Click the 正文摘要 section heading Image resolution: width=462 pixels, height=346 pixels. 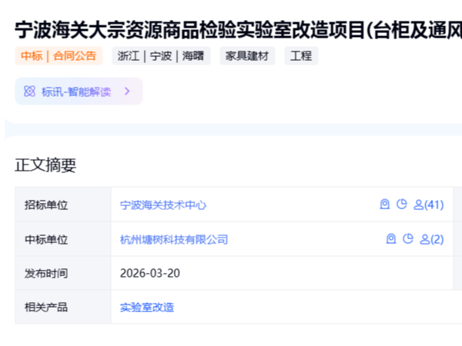(x=45, y=165)
